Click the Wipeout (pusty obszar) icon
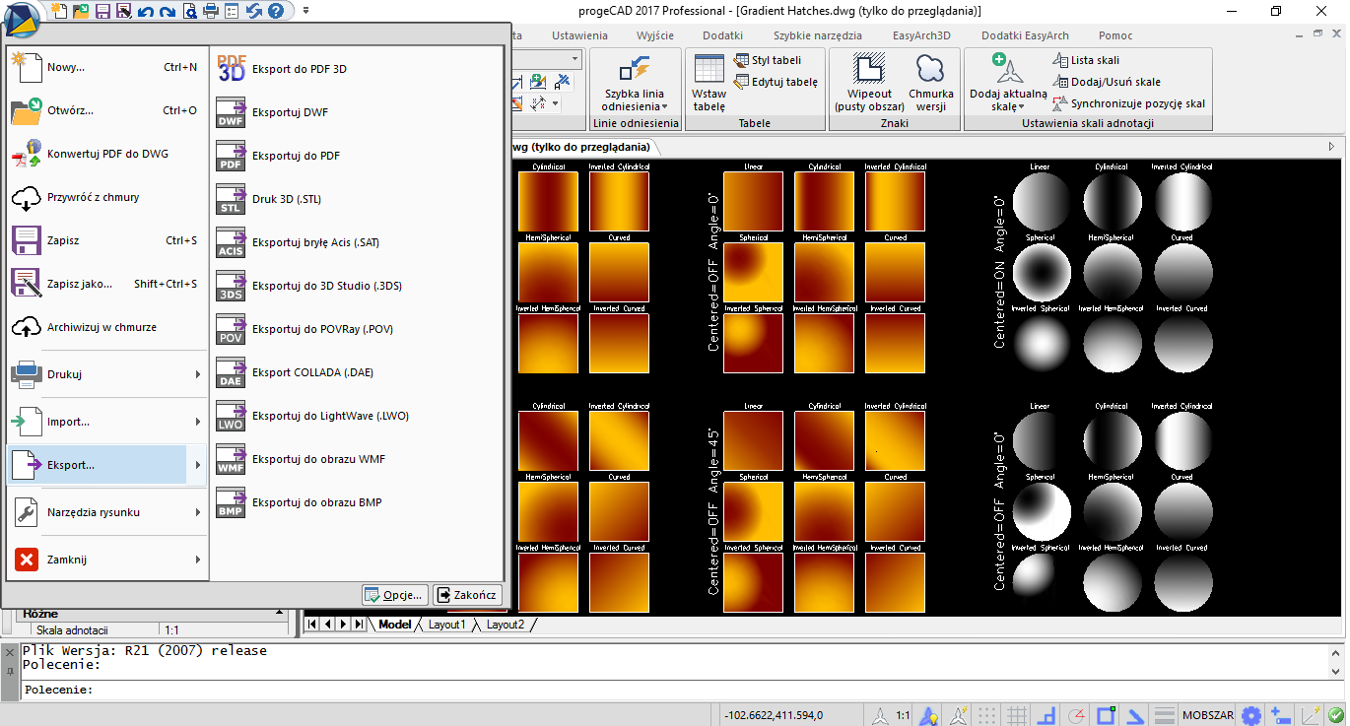1350x726 pixels. pyautogui.click(x=869, y=69)
